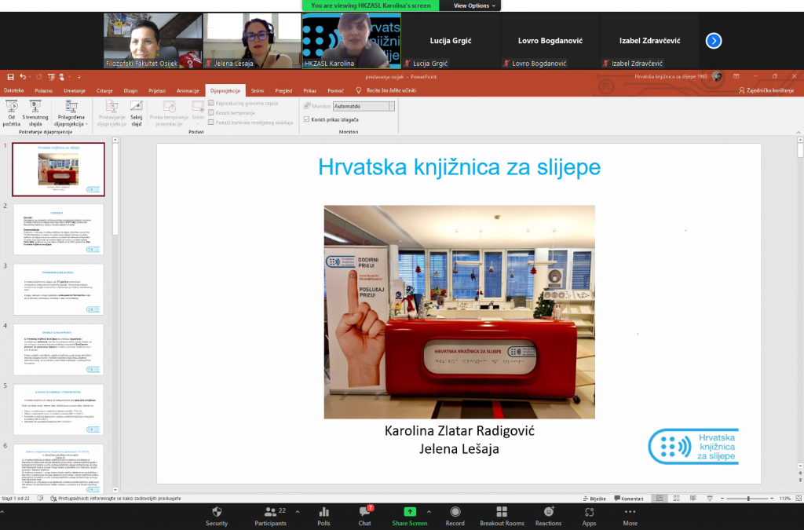
Task: Switch to the Umetanje ribbon tab
Action: point(75,90)
